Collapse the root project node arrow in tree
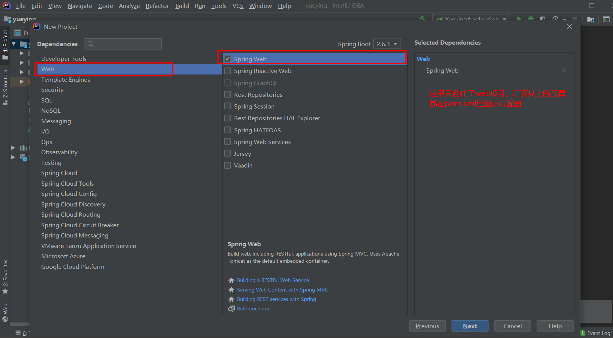 click(14, 44)
